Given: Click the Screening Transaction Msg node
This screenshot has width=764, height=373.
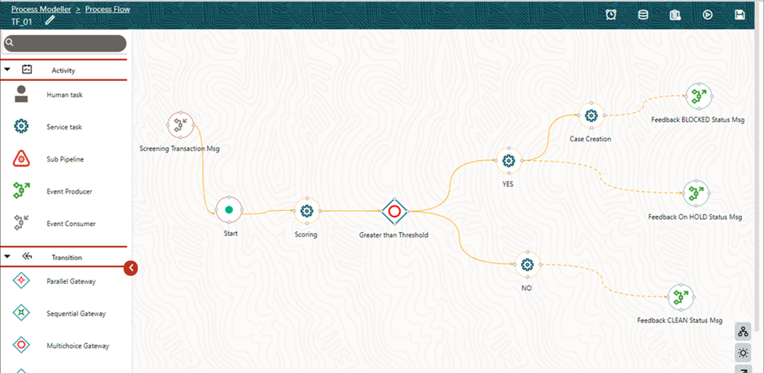Looking at the screenshot, I should tap(181, 126).
